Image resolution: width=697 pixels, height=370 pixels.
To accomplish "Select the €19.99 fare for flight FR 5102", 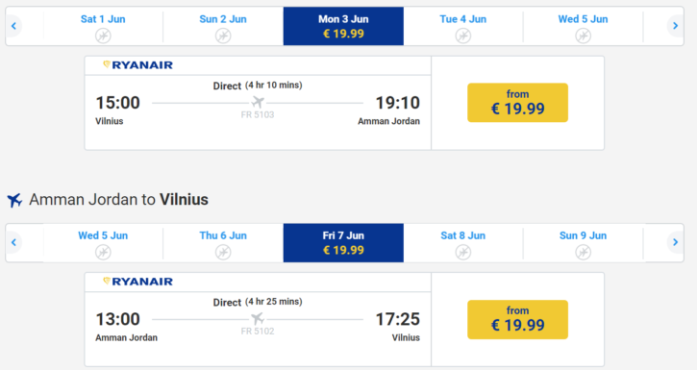I will coord(517,319).
